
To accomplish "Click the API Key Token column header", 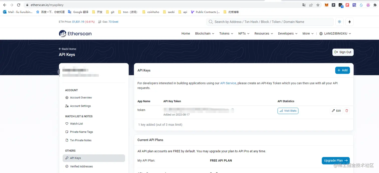I will pyautogui.click(x=172, y=101).
